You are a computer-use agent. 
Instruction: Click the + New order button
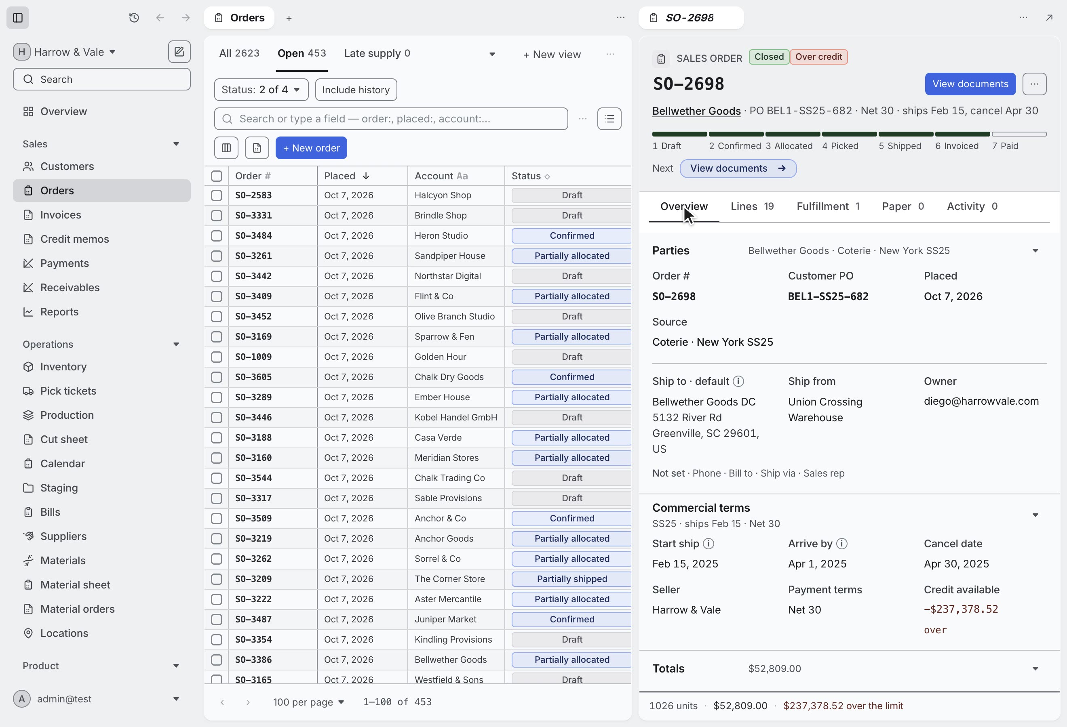(311, 148)
